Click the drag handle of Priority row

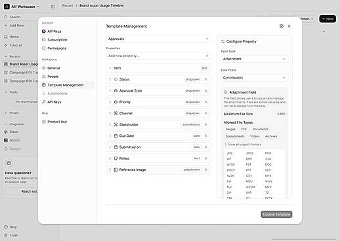[x=110, y=102]
